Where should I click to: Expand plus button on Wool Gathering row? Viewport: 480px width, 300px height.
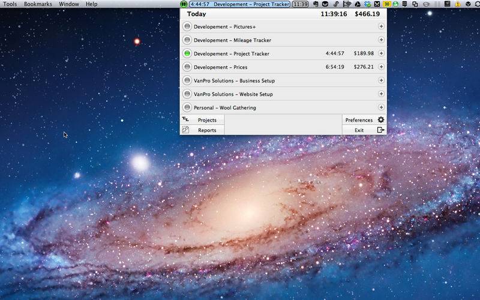click(381, 107)
